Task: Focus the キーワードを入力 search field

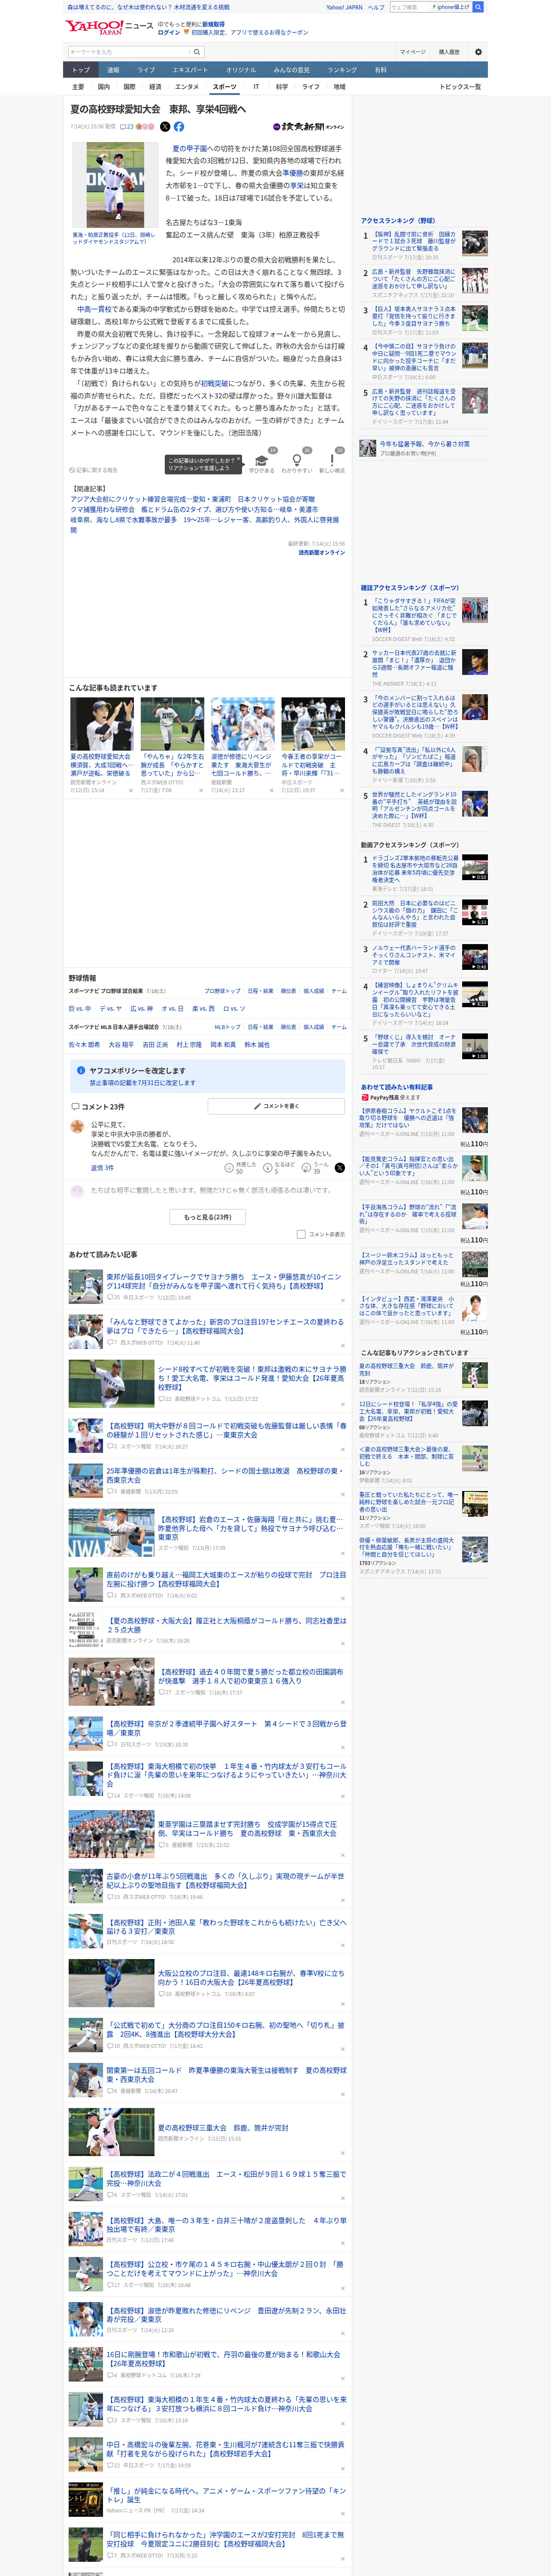Action: (x=129, y=52)
